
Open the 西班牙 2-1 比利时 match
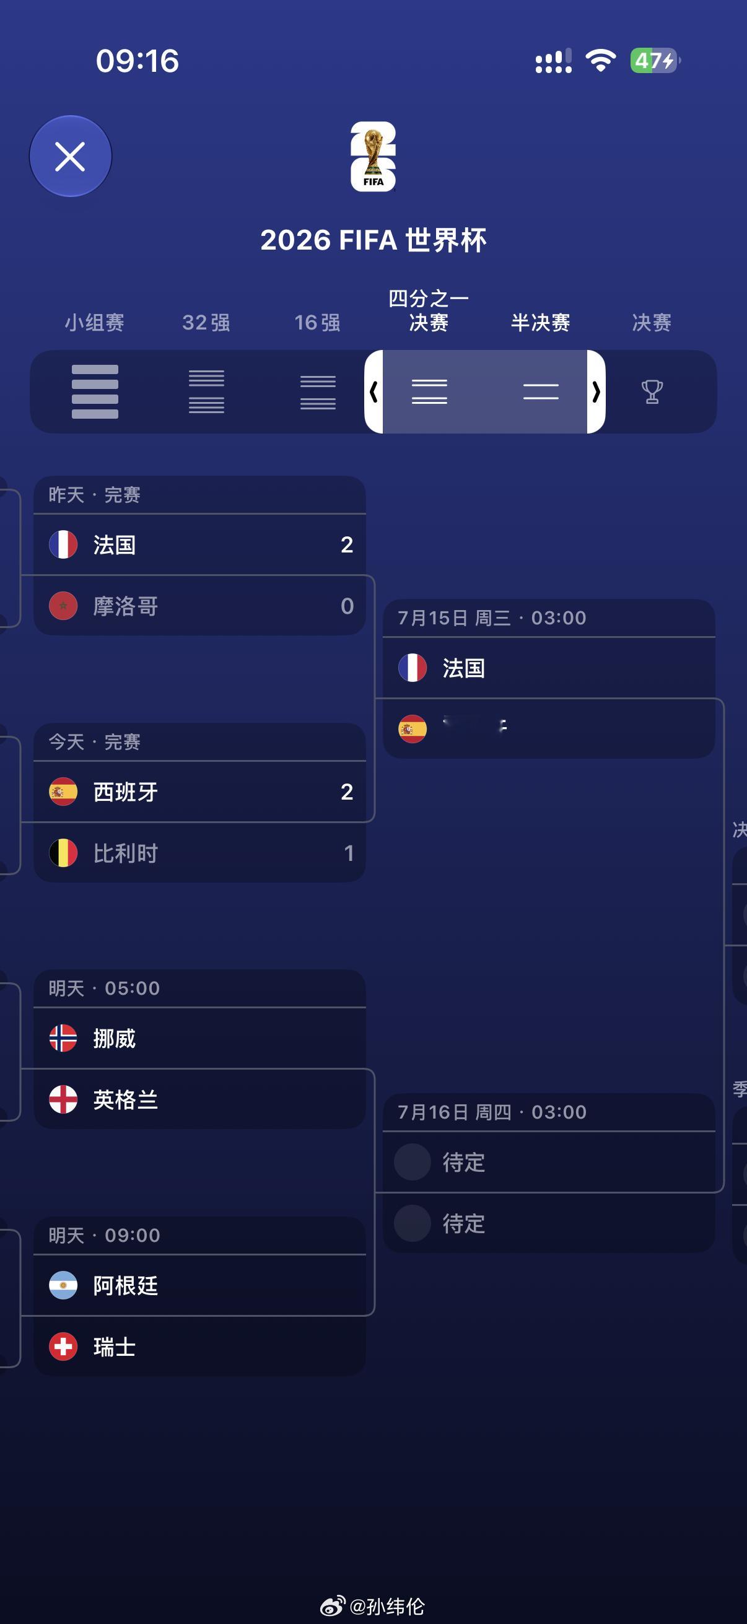click(x=200, y=803)
